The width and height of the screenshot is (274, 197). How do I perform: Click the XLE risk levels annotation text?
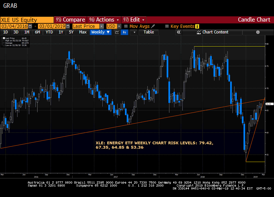click(154, 145)
